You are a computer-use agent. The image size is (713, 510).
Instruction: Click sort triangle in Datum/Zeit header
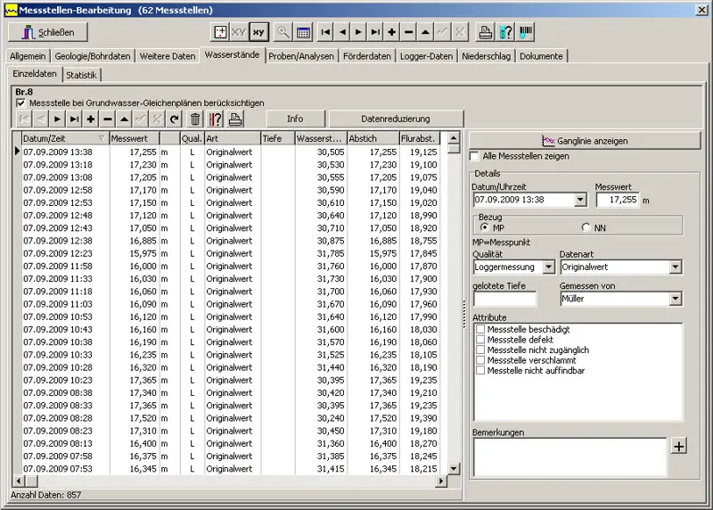(102, 138)
